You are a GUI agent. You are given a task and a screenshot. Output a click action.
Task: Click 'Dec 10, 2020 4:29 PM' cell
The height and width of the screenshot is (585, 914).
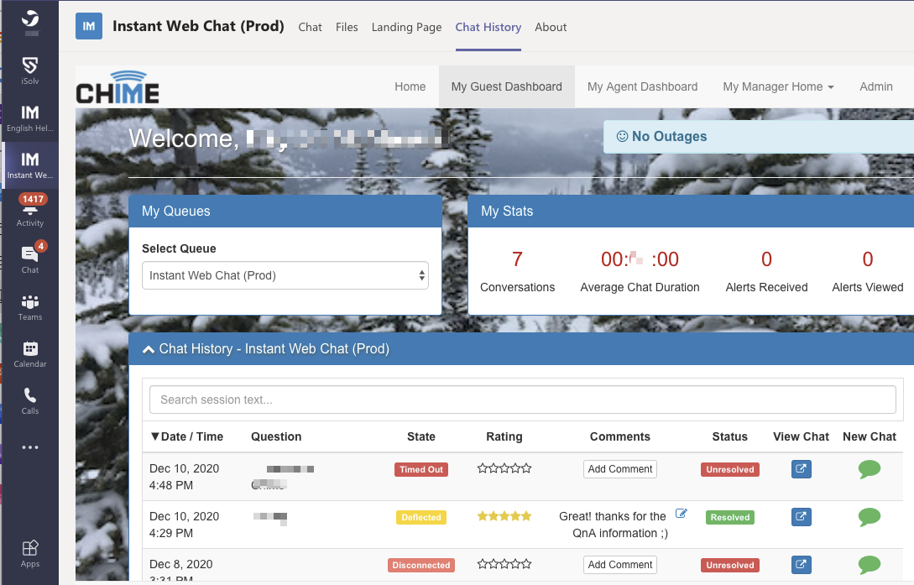pos(184,525)
